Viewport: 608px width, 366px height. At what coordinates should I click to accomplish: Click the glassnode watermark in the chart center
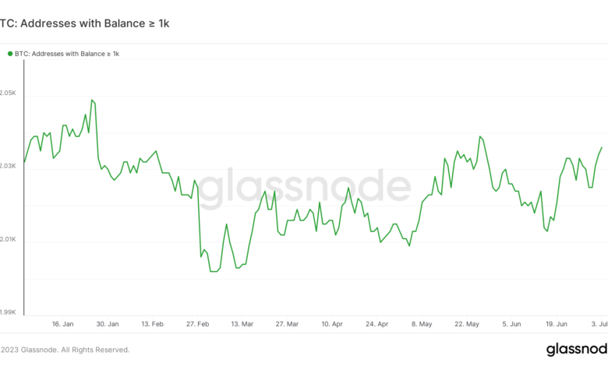(303, 188)
